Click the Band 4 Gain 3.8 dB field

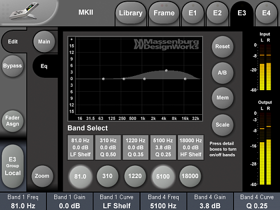210,202
